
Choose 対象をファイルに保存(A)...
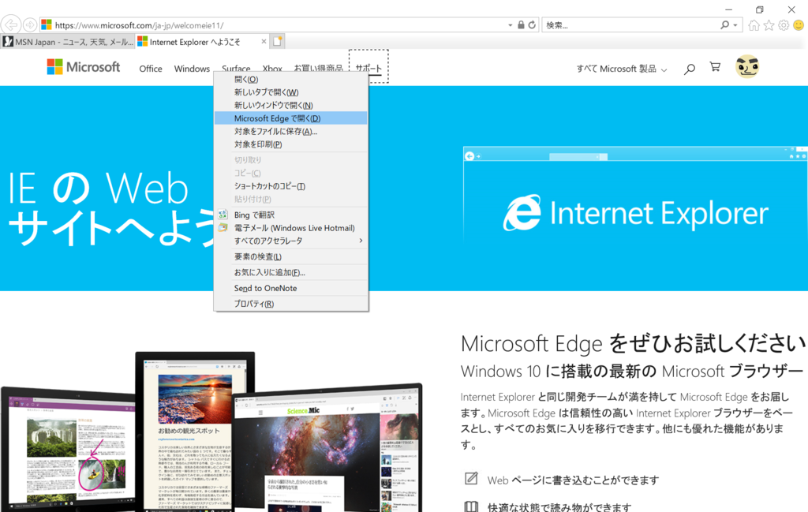point(291,131)
